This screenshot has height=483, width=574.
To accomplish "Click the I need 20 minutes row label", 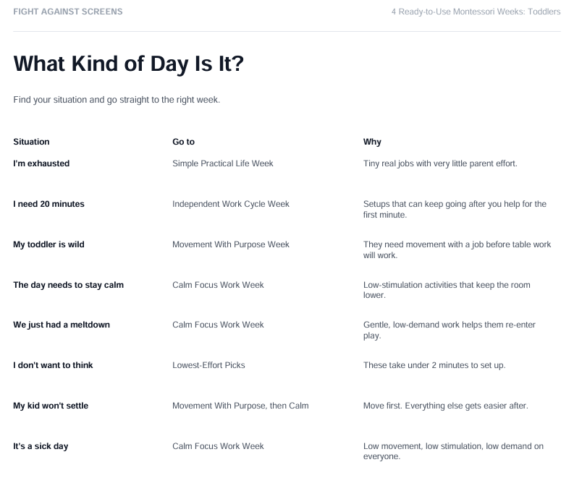I will pyautogui.click(x=48, y=204).
